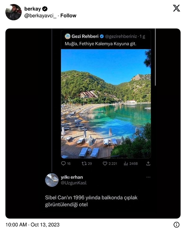Image resolution: width=186 pixels, height=234 pixels.
Task: Click the Gezi Rehberi avatar
Action: pos(67,36)
